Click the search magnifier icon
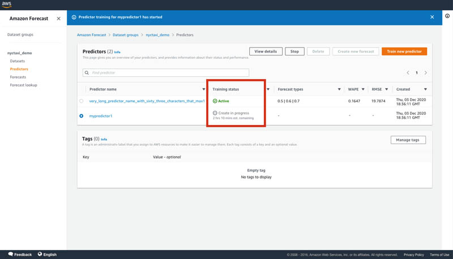 tap(87, 73)
